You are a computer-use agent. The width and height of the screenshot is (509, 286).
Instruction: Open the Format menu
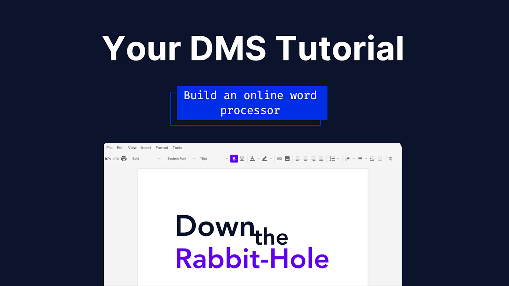coord(162,148)
